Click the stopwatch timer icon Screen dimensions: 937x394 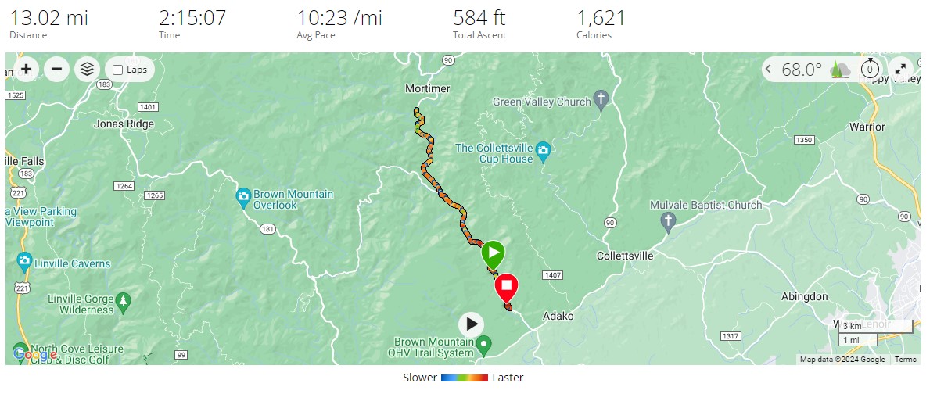pos(870,70)
